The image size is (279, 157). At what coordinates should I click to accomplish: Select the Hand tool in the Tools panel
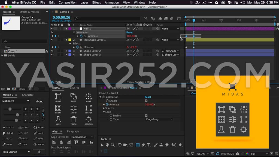point(107,145)
